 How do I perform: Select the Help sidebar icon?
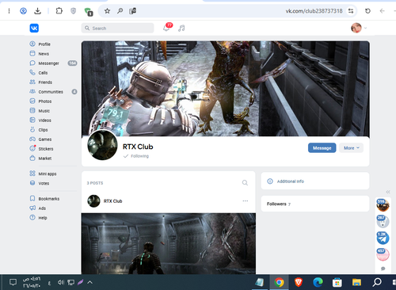[32, 217]
